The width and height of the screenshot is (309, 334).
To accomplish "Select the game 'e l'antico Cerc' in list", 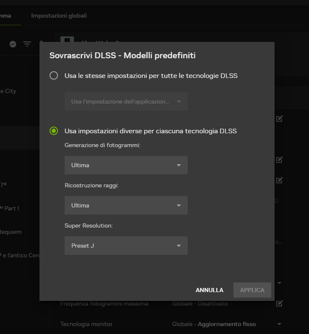I will point(20,255).
